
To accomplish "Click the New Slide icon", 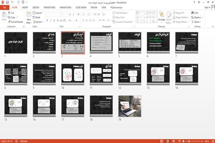I will (x=29, y=14).
